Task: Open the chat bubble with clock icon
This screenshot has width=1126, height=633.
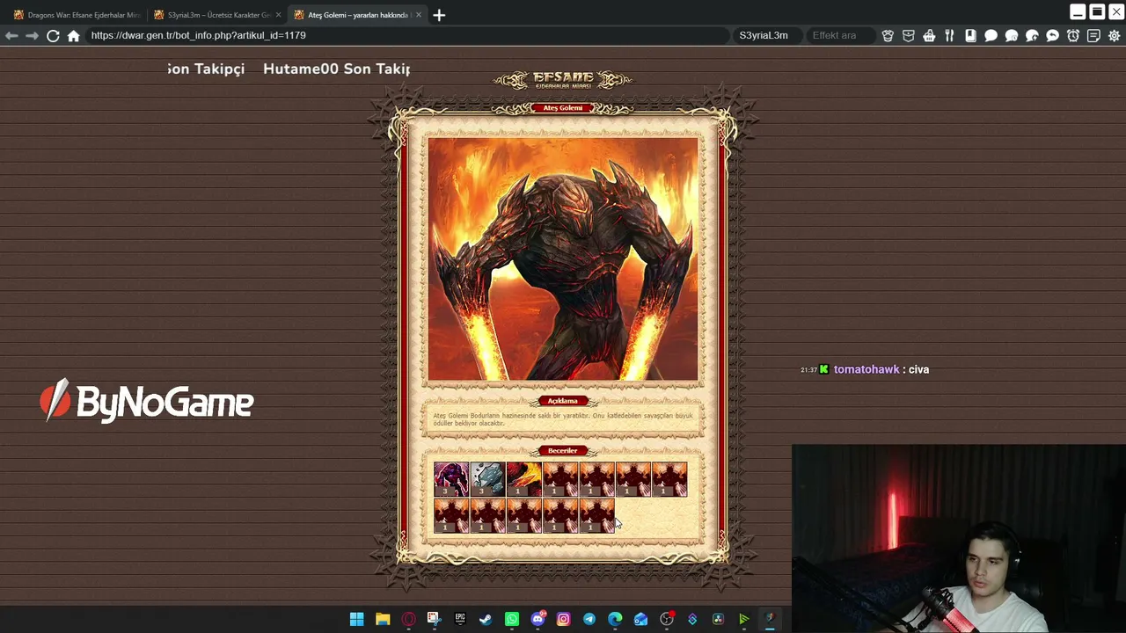Action: coord(1012,35)
